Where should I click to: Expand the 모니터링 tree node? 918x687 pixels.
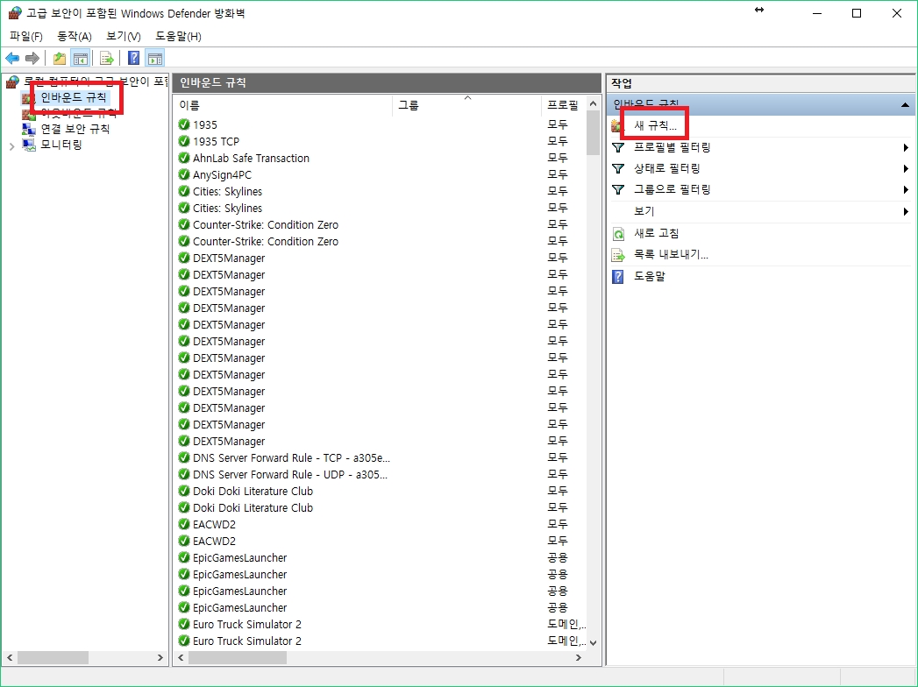[x=11, y=145]
